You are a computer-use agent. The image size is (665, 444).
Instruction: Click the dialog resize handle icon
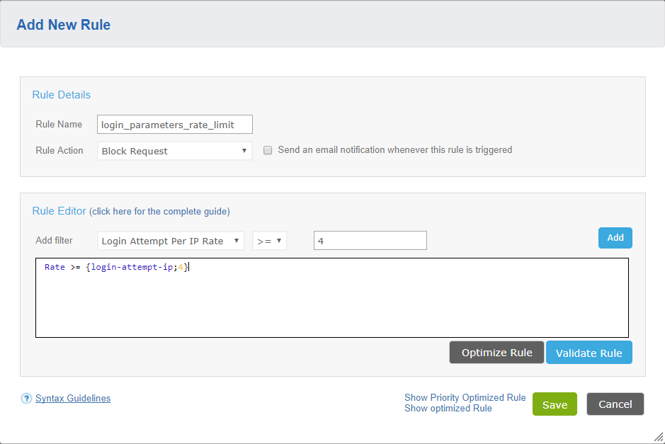[x=658, y=437]
